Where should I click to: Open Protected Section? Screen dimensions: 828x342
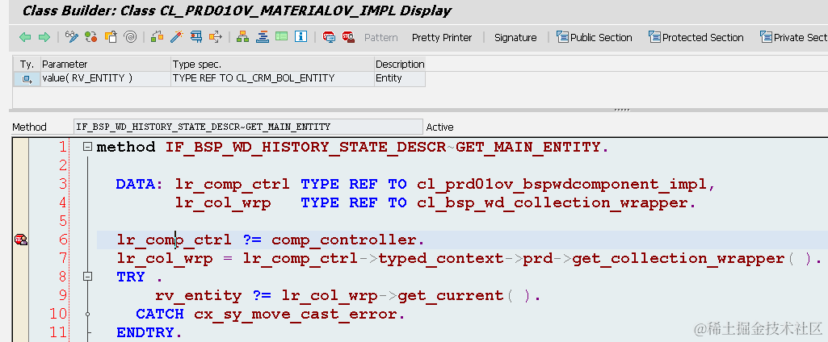pyautogui.click(x=696, y=37)
